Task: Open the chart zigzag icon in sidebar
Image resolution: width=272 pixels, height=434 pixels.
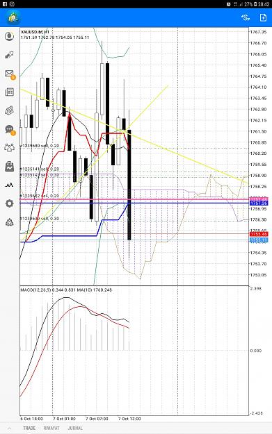Action: click(x=10, y=185)
